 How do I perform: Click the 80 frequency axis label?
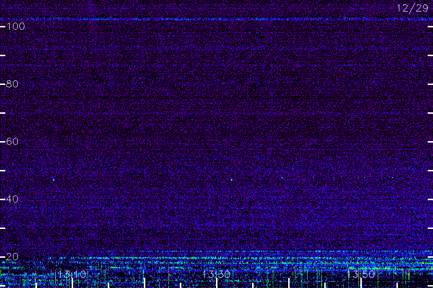click(12, 84)
